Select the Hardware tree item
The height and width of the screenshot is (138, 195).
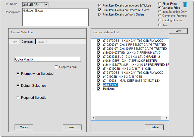point(109,89)
